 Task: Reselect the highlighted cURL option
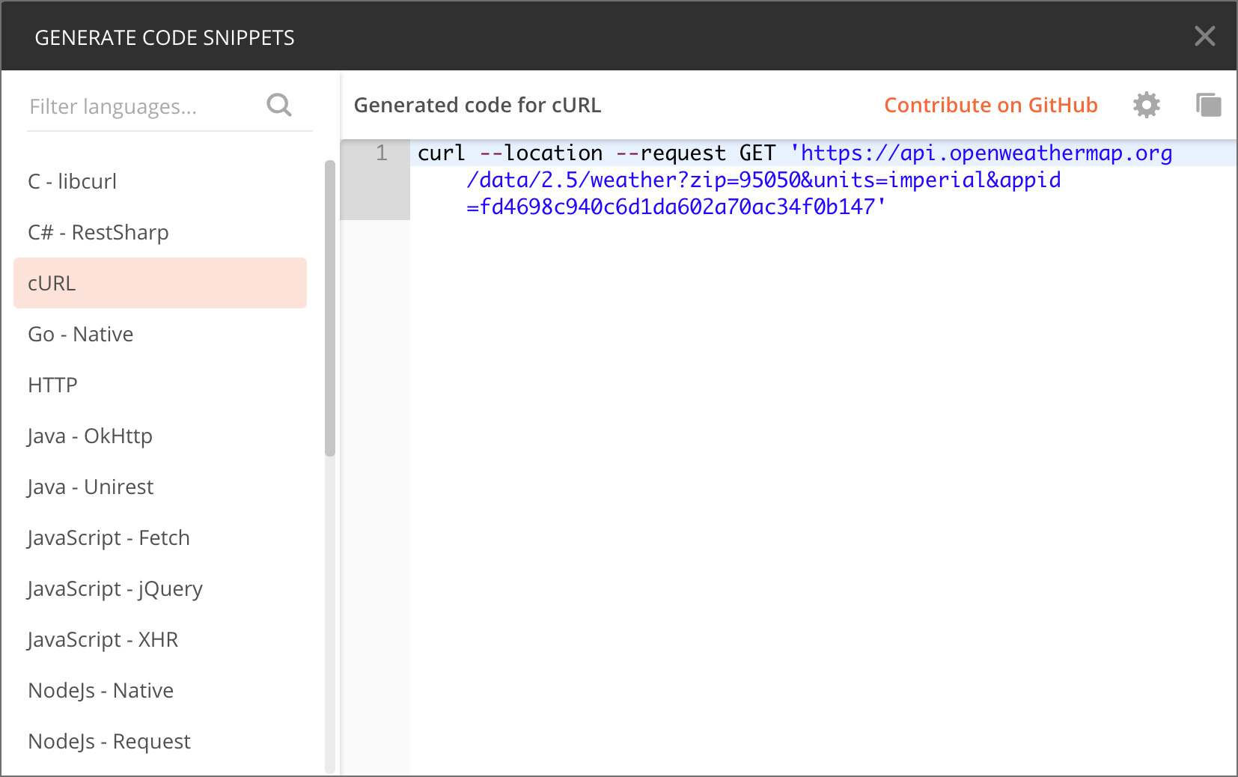pos(52,283)
